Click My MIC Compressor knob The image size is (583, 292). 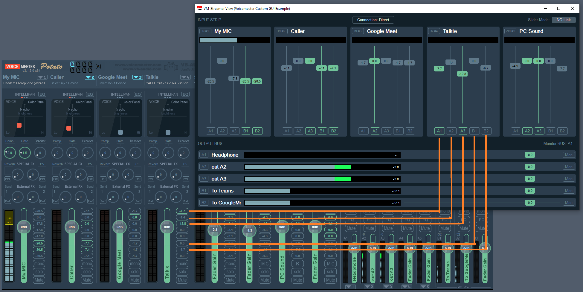tap(10, 153)
